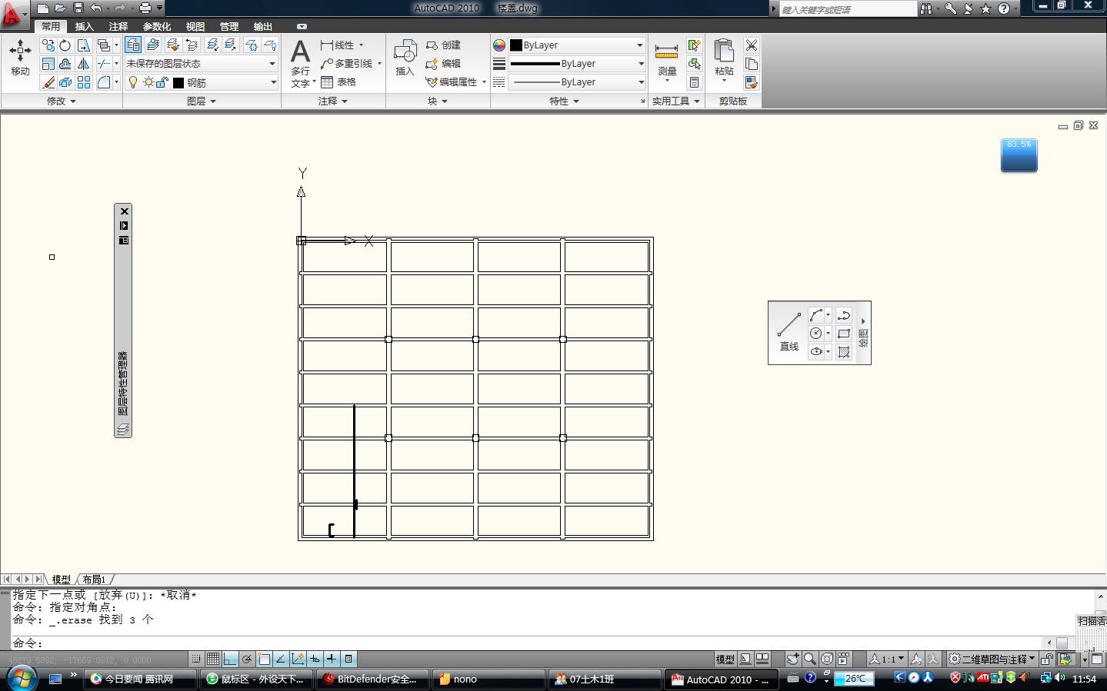Image resolution: width=1107 pixels, height=691 pixels.
Task: Select the Erase tool in Modify panel
Action: [x=48, y=82]
